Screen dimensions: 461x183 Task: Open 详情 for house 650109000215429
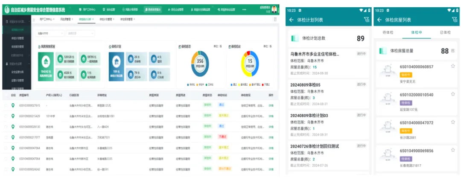(271, 116)
